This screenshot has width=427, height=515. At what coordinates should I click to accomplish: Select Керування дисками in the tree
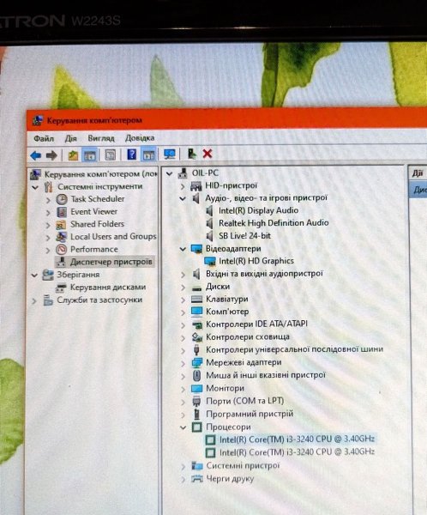click(x=108, y=288)
